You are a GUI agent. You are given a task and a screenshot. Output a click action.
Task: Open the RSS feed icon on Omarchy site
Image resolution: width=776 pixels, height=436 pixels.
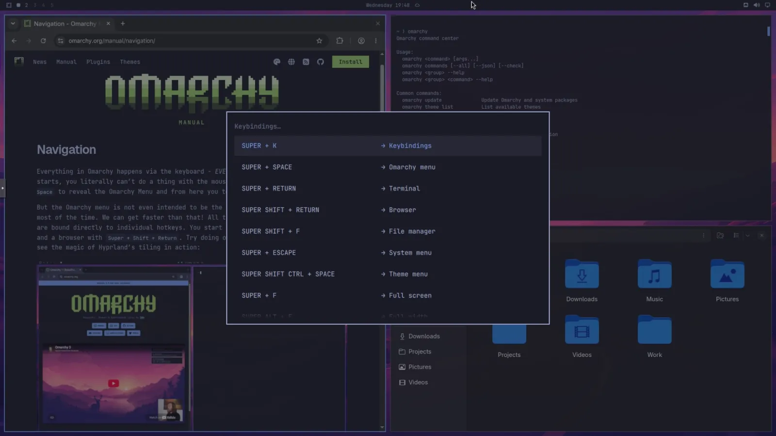[x=306, y=62]
